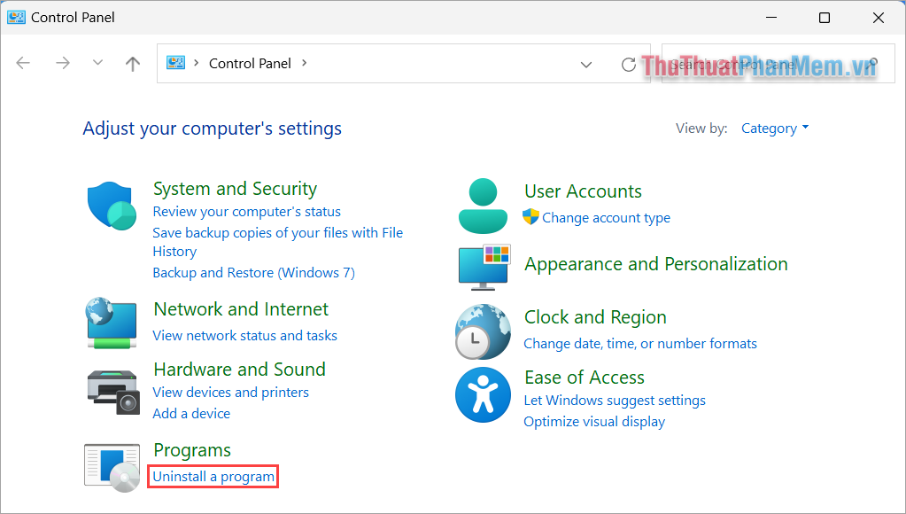Open the recent locations chevron next to Forward
This screenshot has height=514, width=906.
[96, 63]
